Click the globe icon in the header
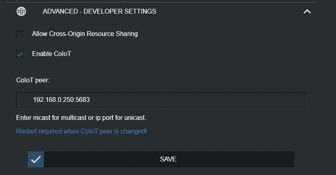Screen dimensions: 336x175 (21, 11)
